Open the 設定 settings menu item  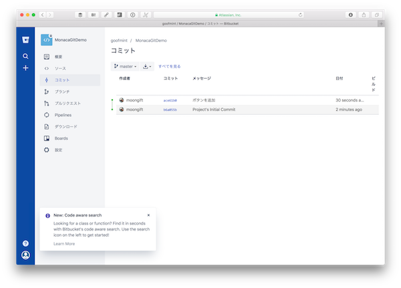point(70,150)
